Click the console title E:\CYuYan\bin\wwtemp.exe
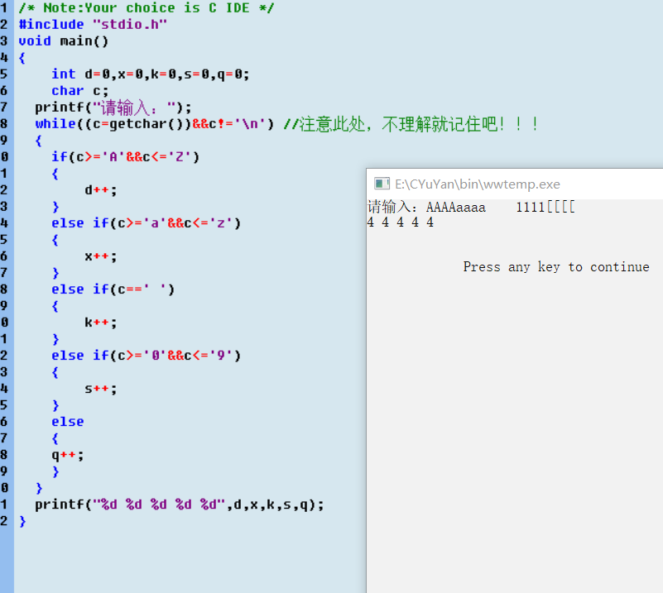Screen dimensions: 663x593 pyautogui.click(x=478, y=184)
